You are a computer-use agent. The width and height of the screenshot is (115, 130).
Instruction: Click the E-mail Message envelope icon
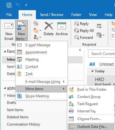[19, 45]
